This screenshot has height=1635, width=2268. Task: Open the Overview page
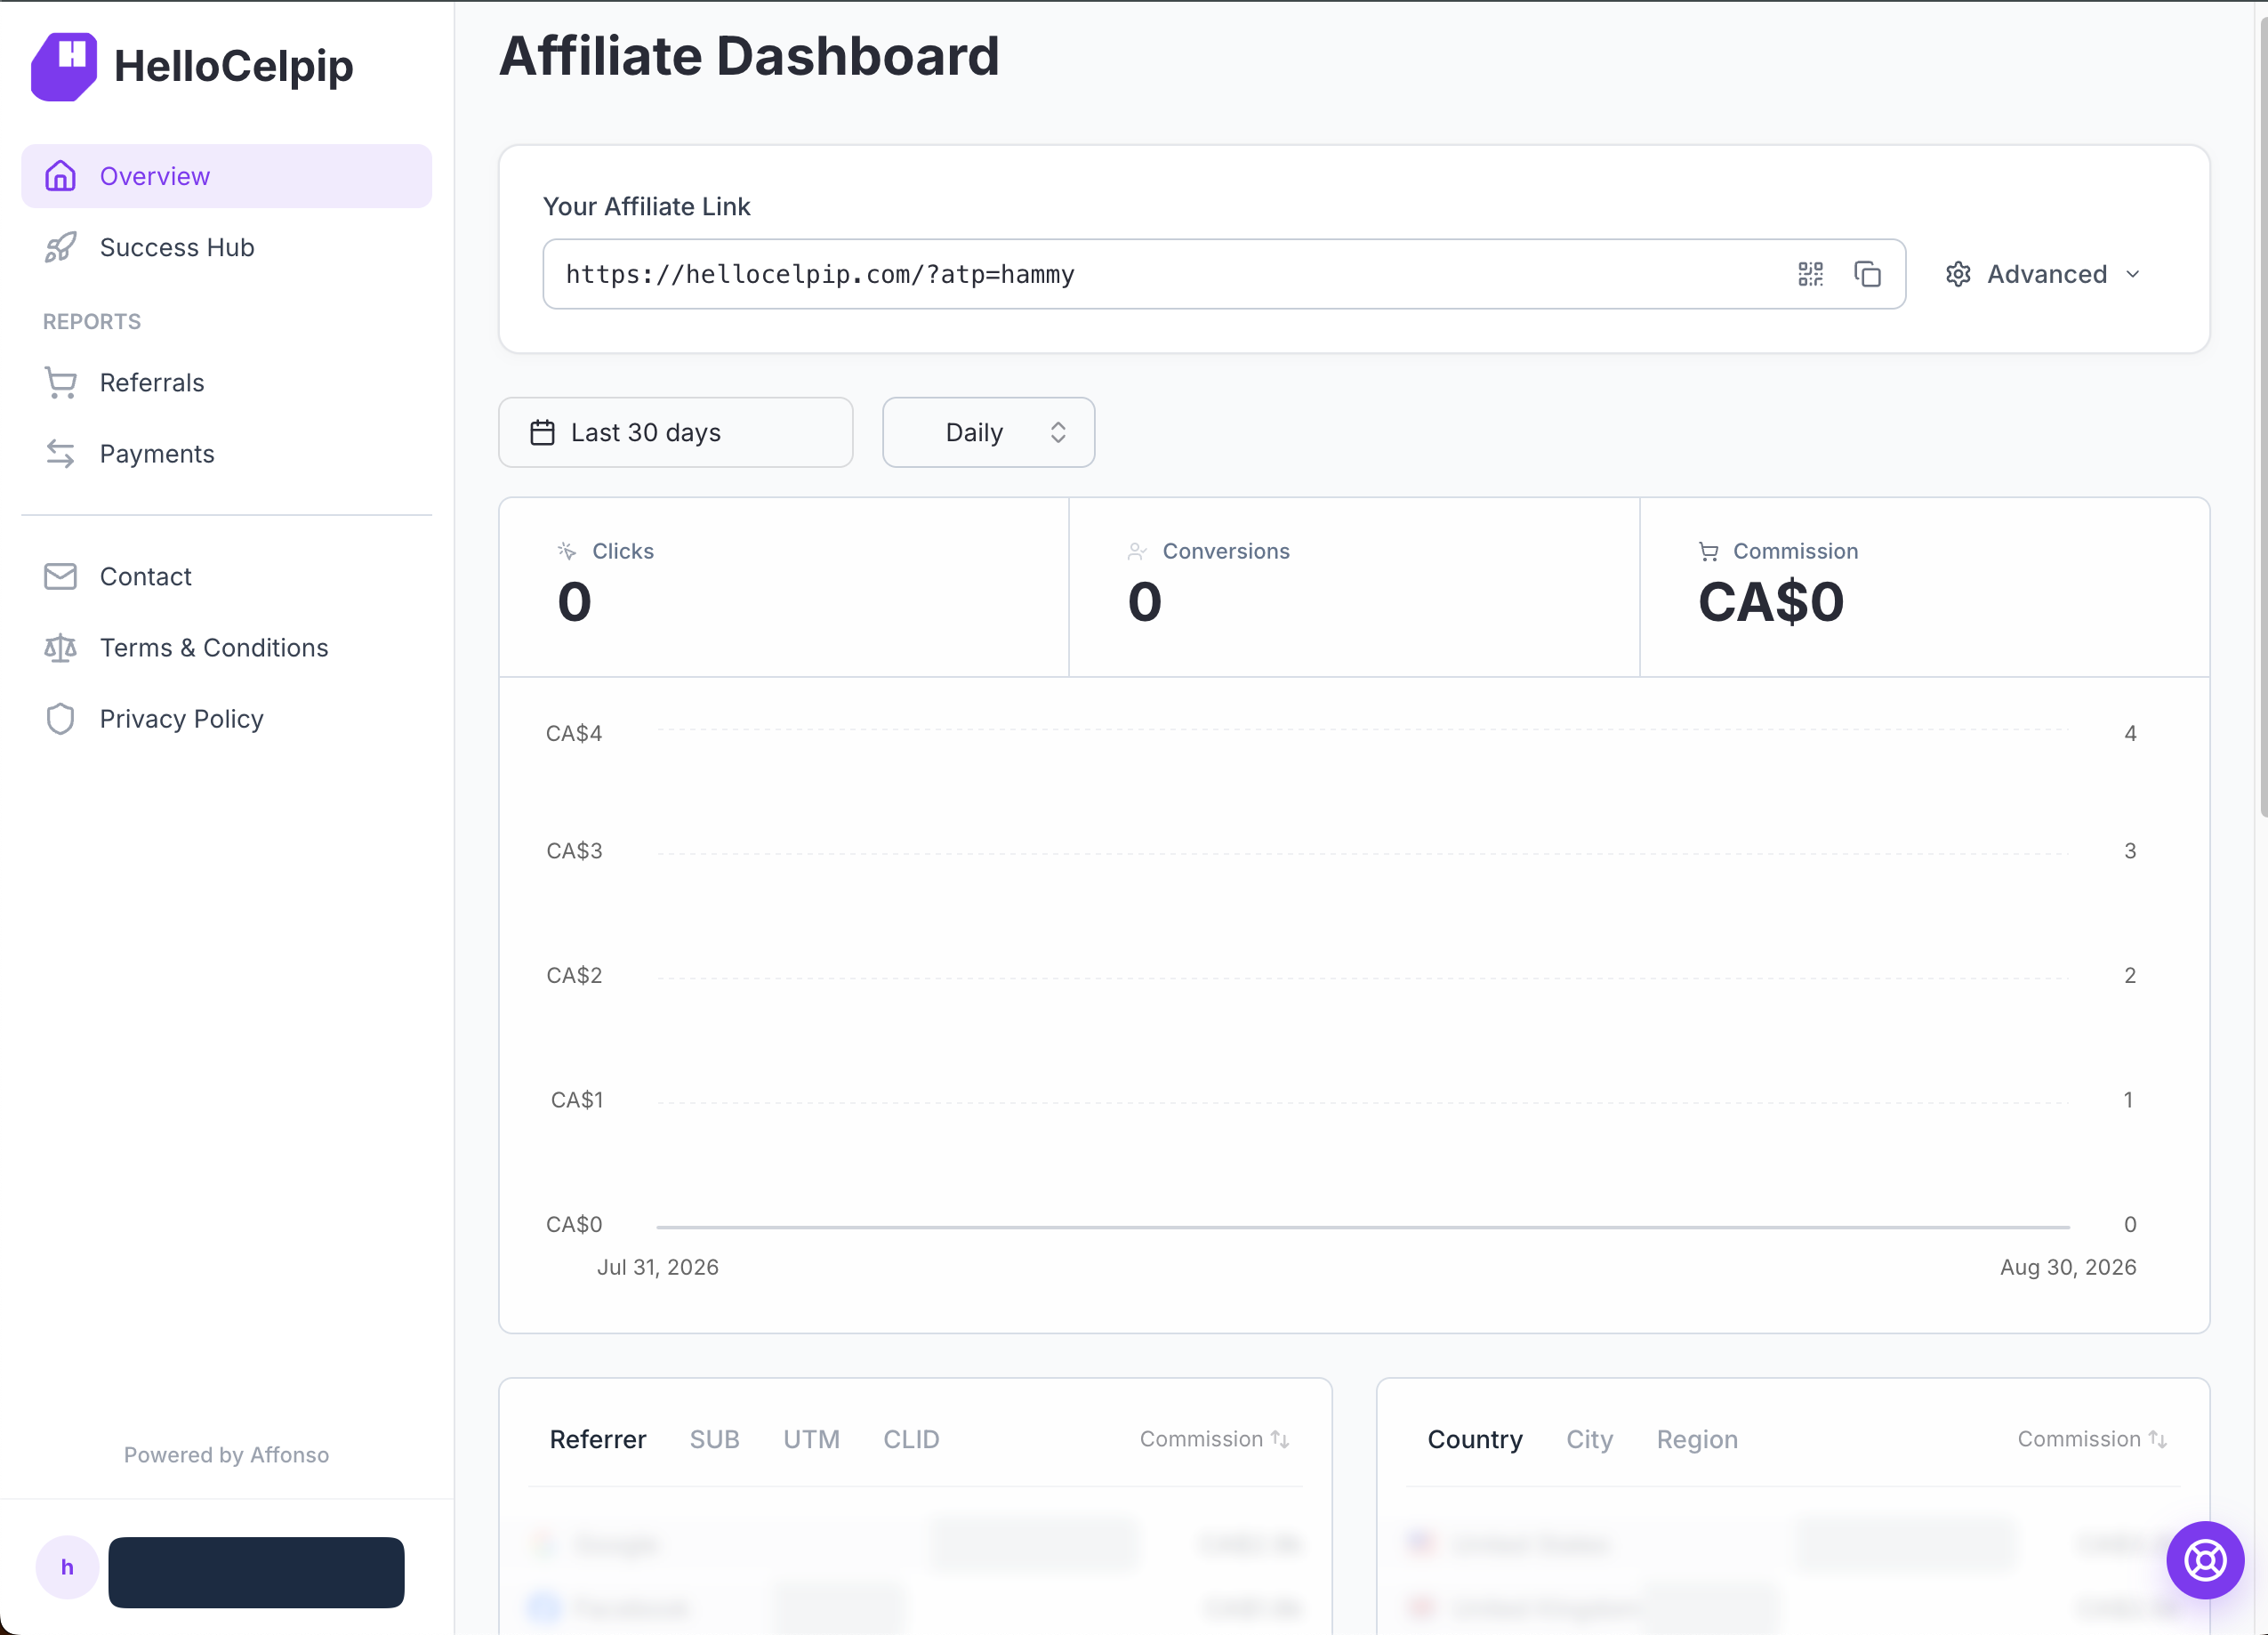(x=226, y=176)
